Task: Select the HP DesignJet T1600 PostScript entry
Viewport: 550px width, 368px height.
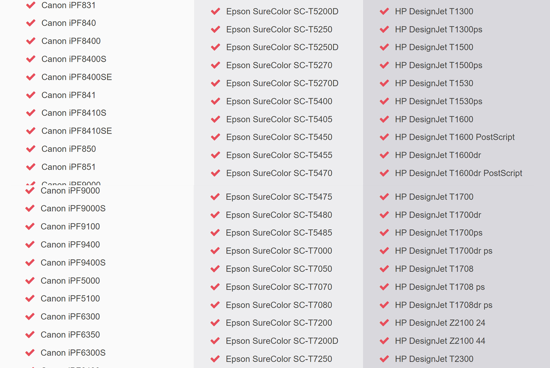Action: click(x=455, y=137)
